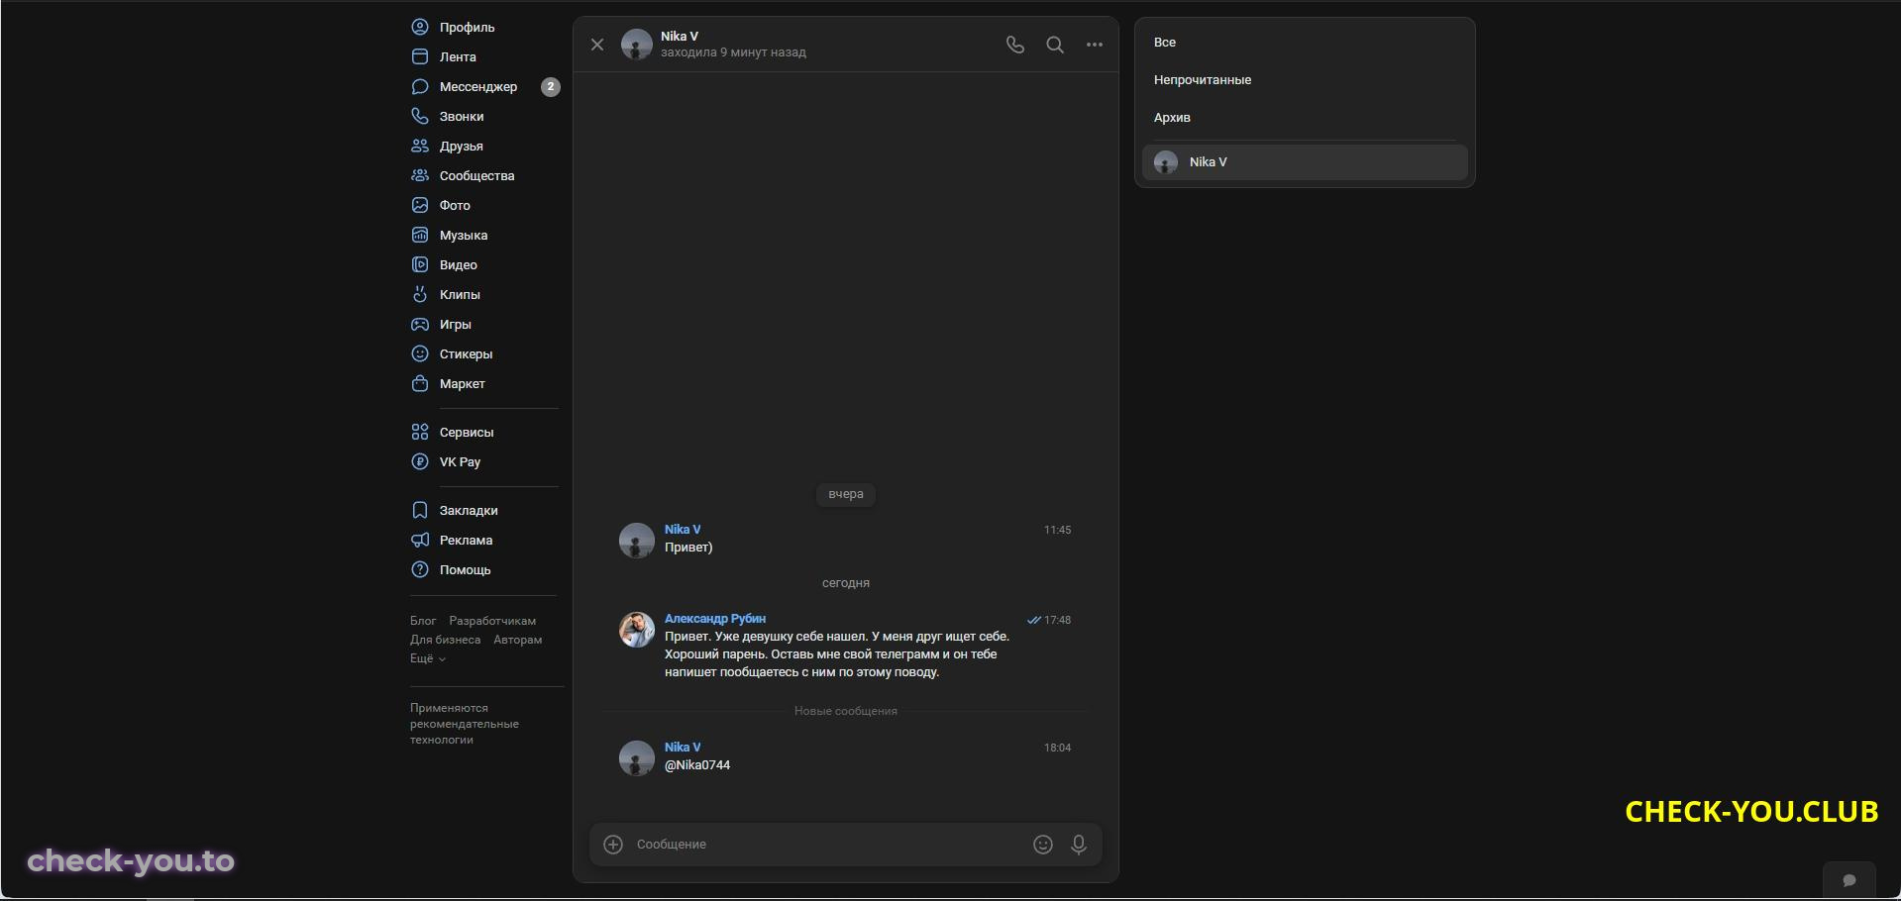Click the 17:48 message timestamp
Screen dimensions: 1901x901
click(x=1057, y=620)
